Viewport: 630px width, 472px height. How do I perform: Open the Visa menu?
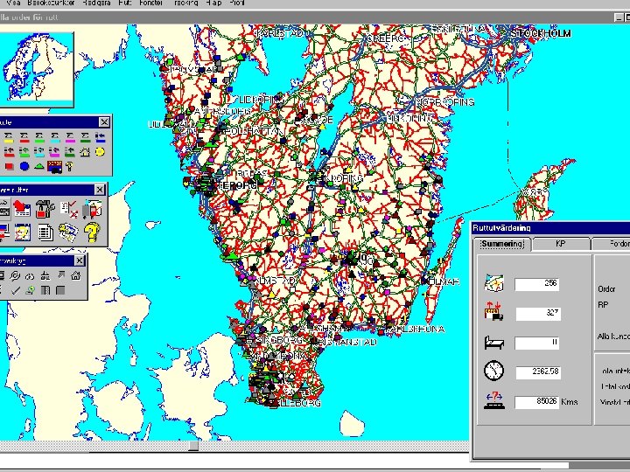click(13, 3)
